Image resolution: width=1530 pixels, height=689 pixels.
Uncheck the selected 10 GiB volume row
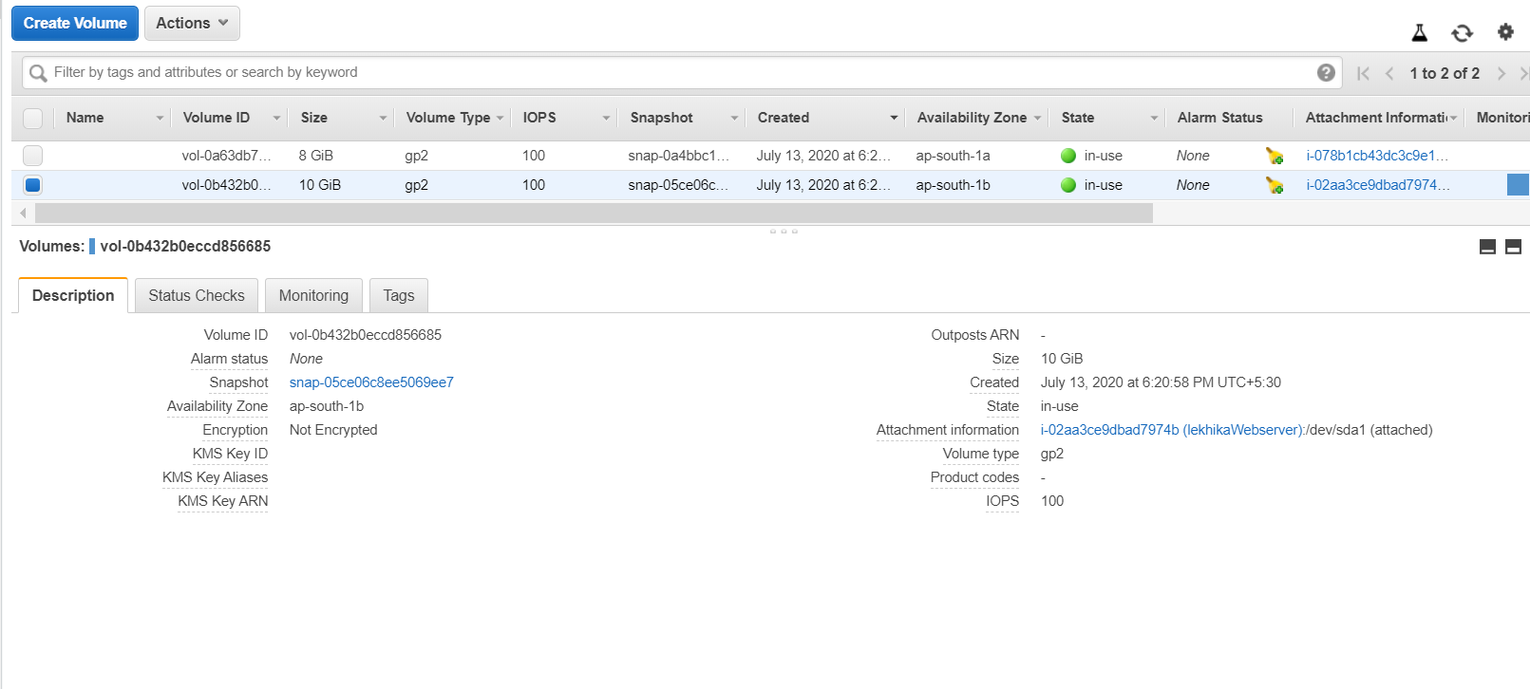(x=33, y=185)
